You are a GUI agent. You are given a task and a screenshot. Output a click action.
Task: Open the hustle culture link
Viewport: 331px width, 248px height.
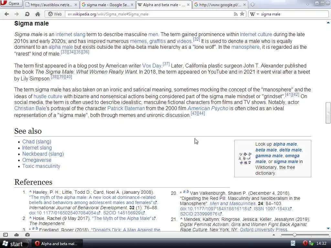48,96
